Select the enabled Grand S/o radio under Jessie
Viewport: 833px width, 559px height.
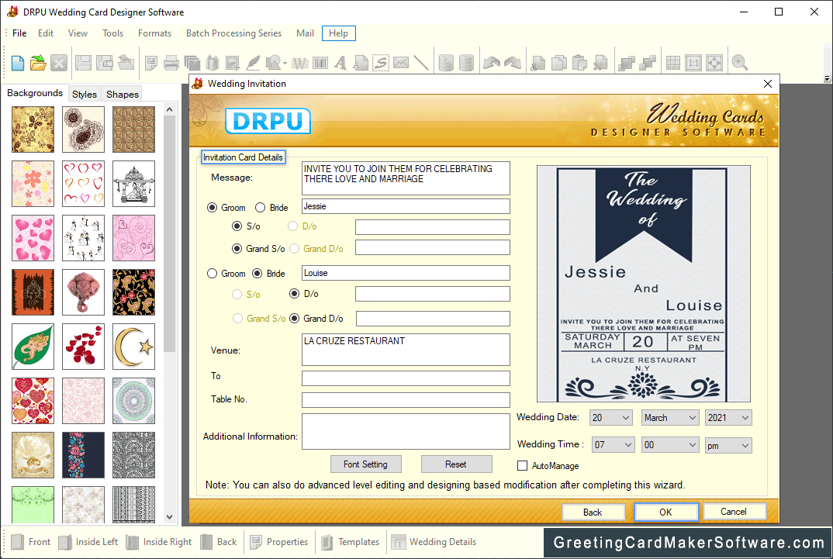237,248
